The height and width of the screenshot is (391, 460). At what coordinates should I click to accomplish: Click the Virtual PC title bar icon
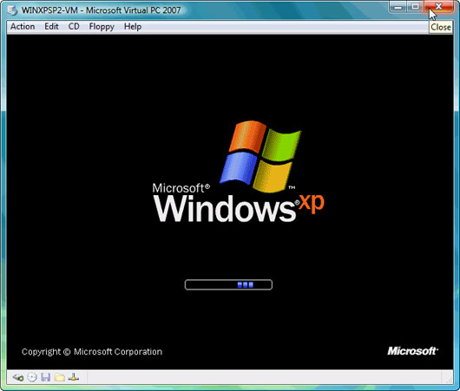[12, 10]
